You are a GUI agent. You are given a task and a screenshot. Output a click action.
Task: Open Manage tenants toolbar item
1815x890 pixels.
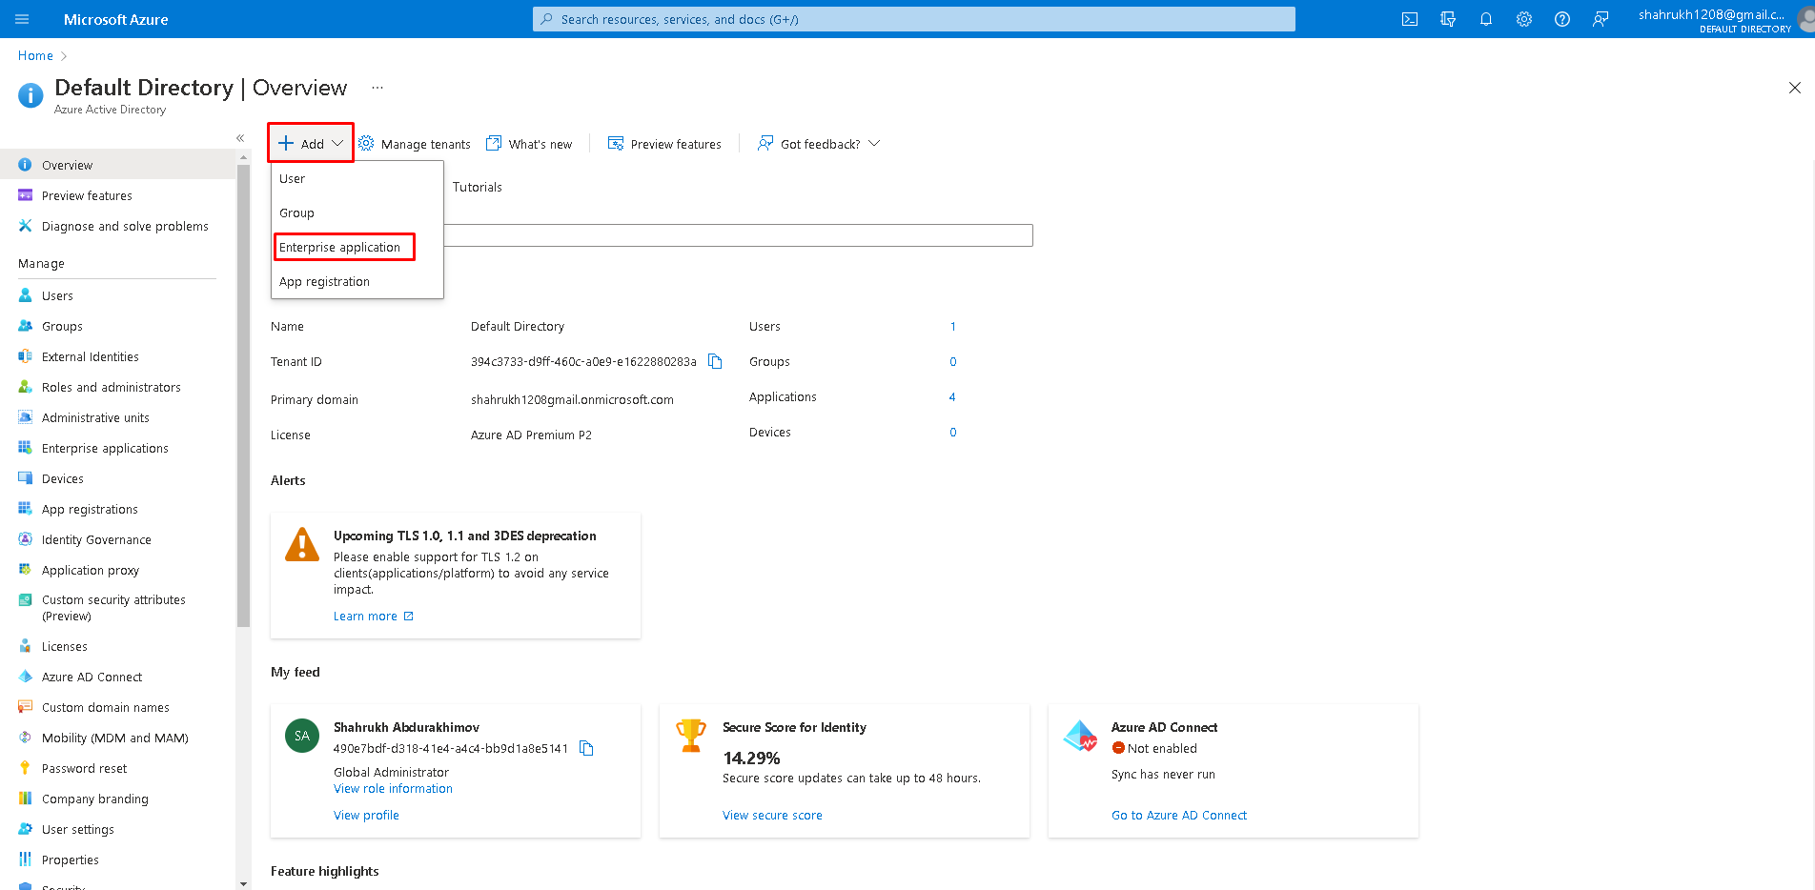coord(415,144)
